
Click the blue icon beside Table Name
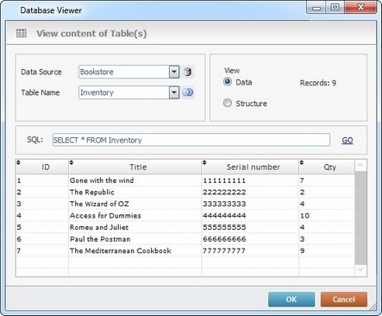pyautogui.click(x=188, y=92)
